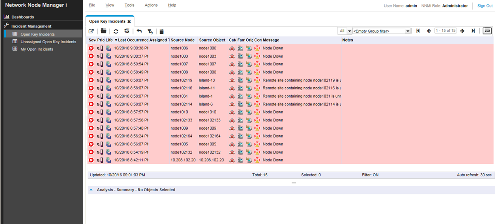Click source node cell node102164
This screenshot has width=495, height=224.
click(181, 136)
